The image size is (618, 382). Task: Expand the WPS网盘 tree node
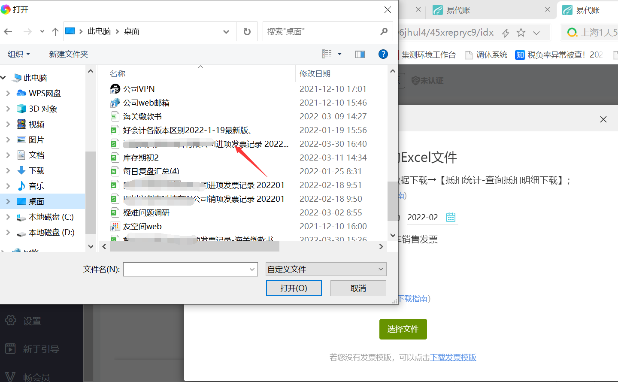click(8, 93)
